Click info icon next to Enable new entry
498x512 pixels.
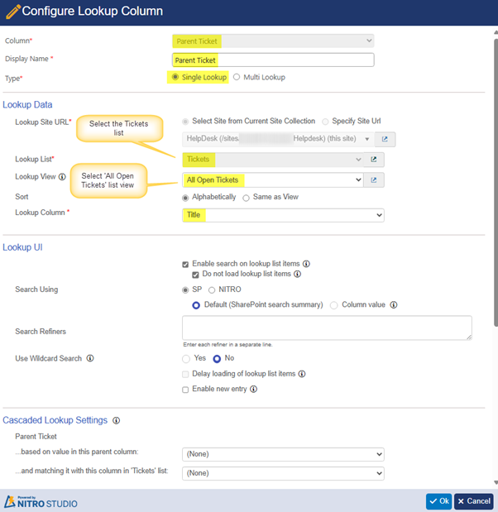tap(253, 389)
